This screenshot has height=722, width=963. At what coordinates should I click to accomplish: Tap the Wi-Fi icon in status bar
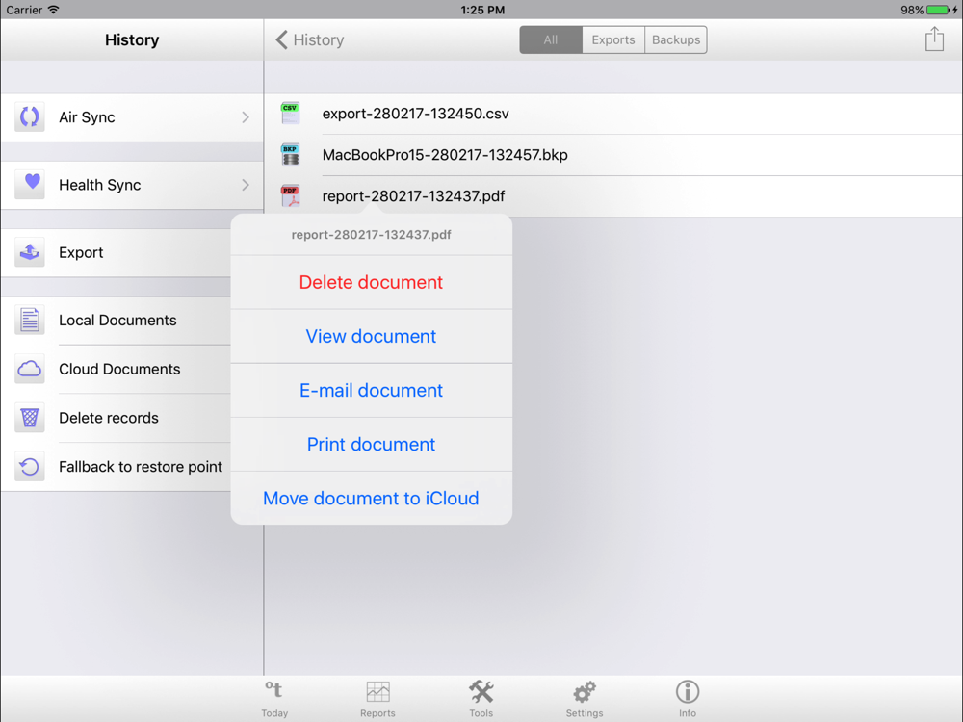coord(53,10)
